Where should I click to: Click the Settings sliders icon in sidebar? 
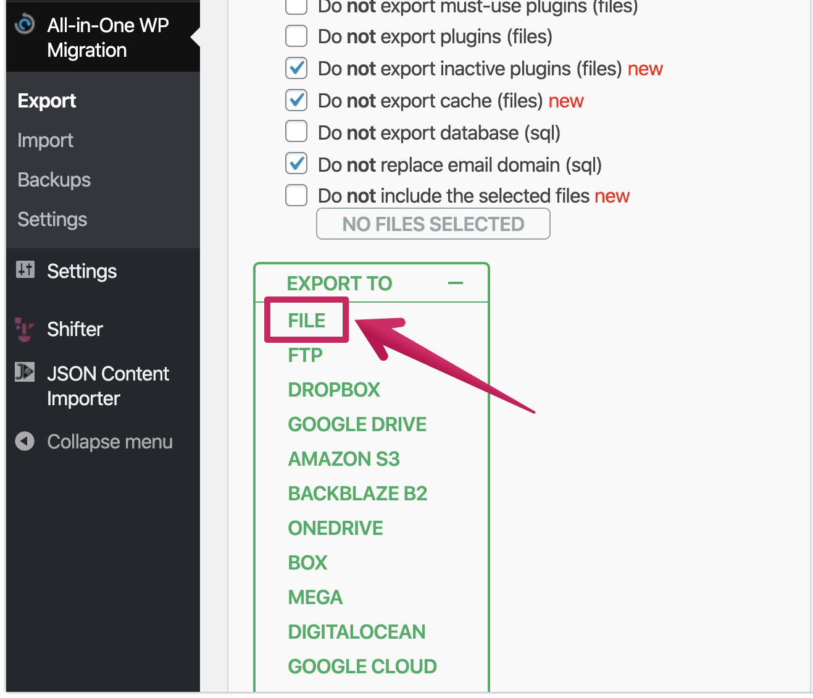[25, 269]
